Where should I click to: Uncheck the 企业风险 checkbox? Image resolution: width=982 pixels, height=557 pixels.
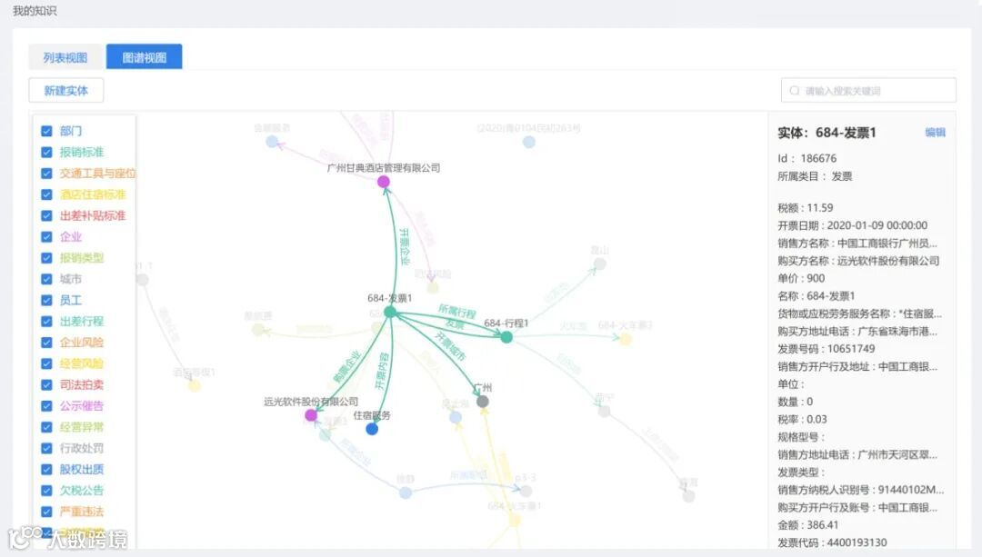coord(46,343)
